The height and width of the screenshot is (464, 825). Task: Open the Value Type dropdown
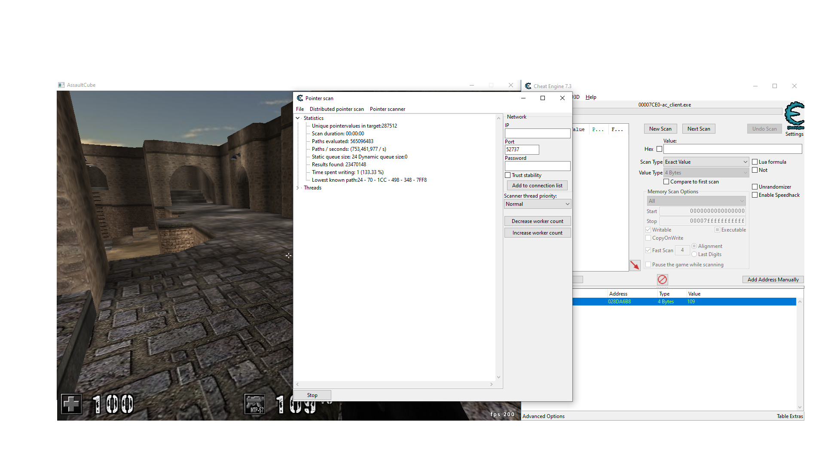tap(706, 173)
